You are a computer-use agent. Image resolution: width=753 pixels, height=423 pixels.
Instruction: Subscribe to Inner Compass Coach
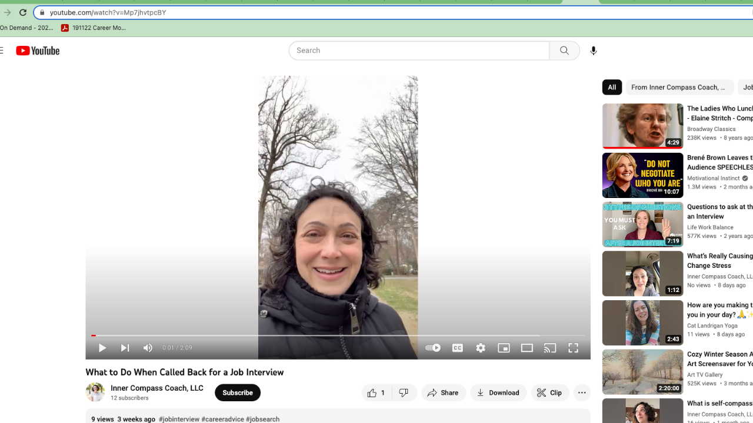point(238,392)
